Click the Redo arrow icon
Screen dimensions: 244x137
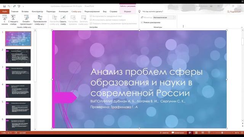(x=14, y=6)
